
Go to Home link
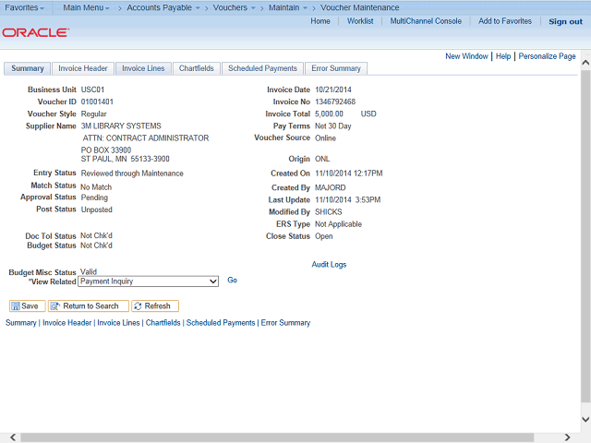pos(320,21)
